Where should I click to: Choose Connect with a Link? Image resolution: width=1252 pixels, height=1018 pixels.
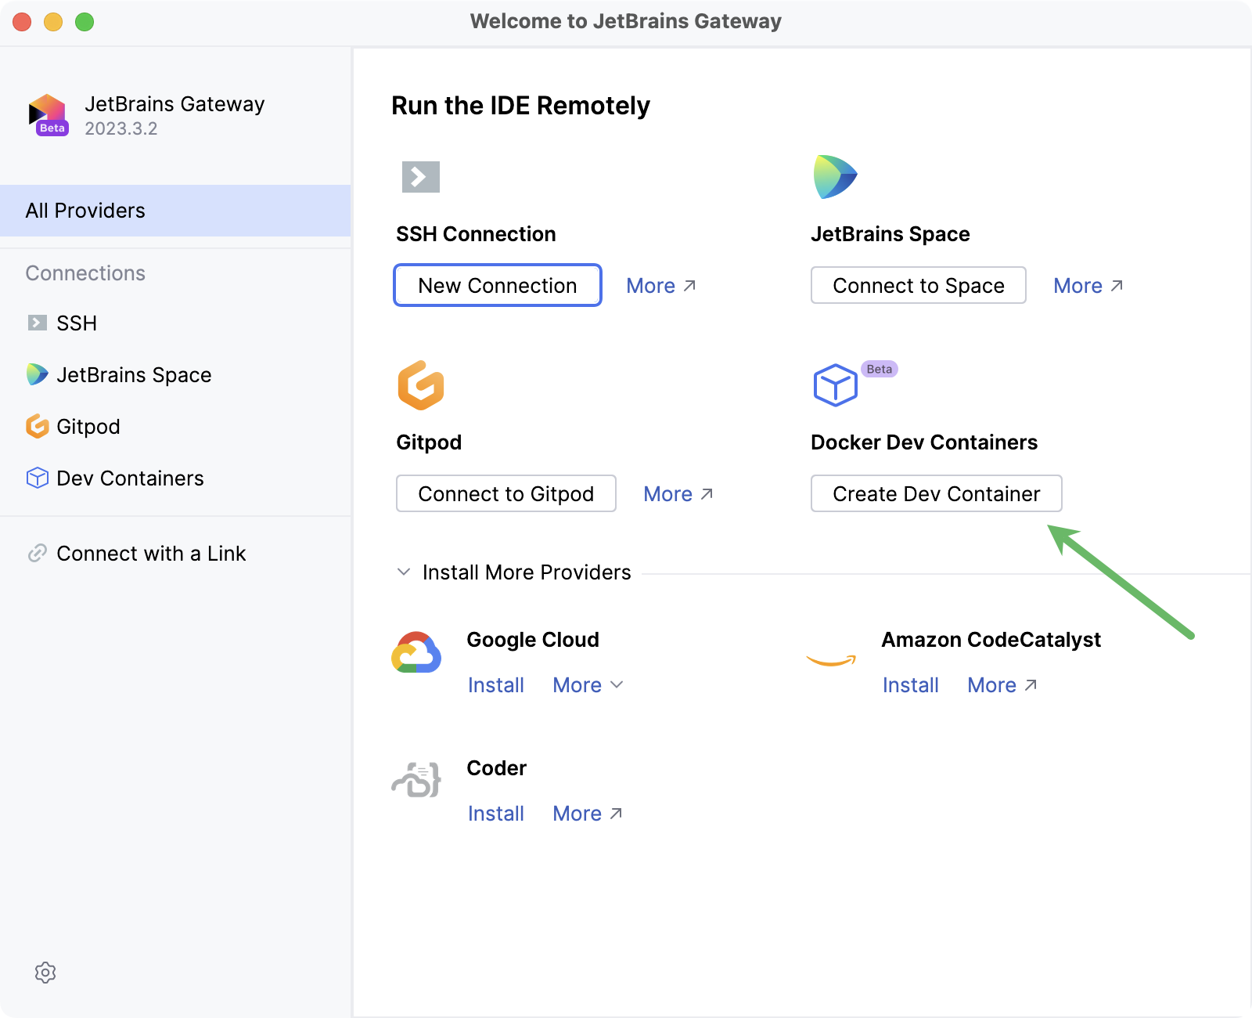click(x=175, y=553)
